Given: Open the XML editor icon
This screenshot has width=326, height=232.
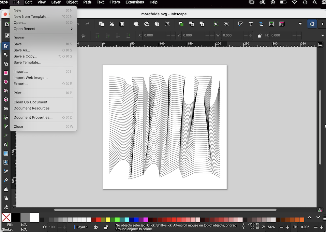Looking at the screenshot, I should click(x=271, y=24).
